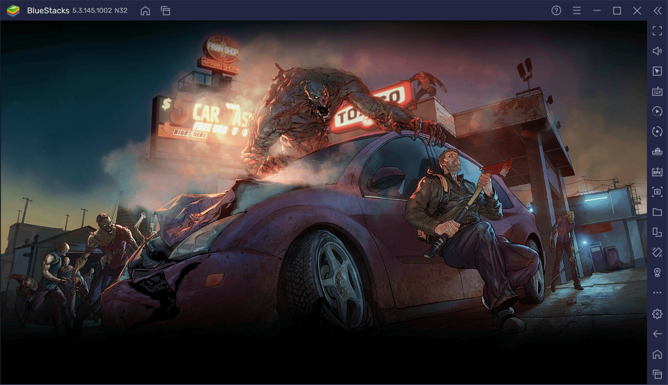Show more options three dots in sidebar
The height and width of the screenshot is (385, 668).
[x=657, y=293]
